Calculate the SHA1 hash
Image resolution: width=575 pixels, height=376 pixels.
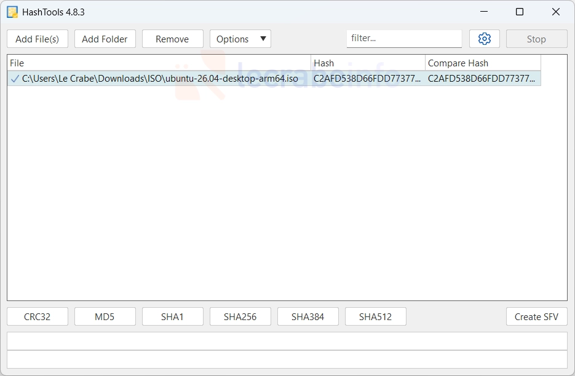tap(172, 316)
